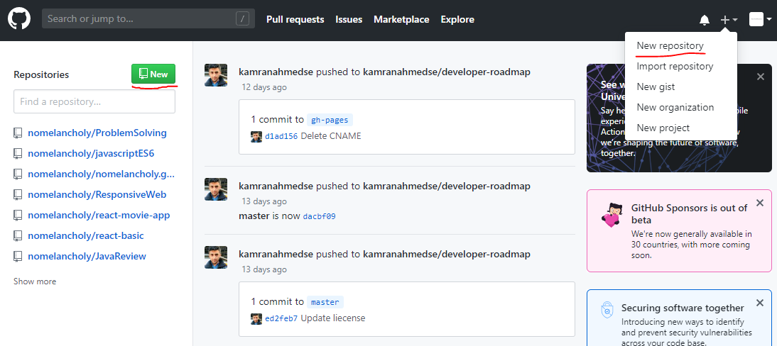Focus the Find a repository field

(94, 101)
